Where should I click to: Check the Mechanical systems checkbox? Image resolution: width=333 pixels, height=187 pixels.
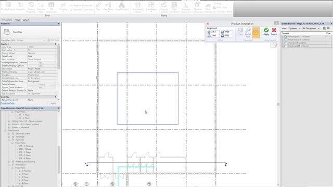point(286,39)
